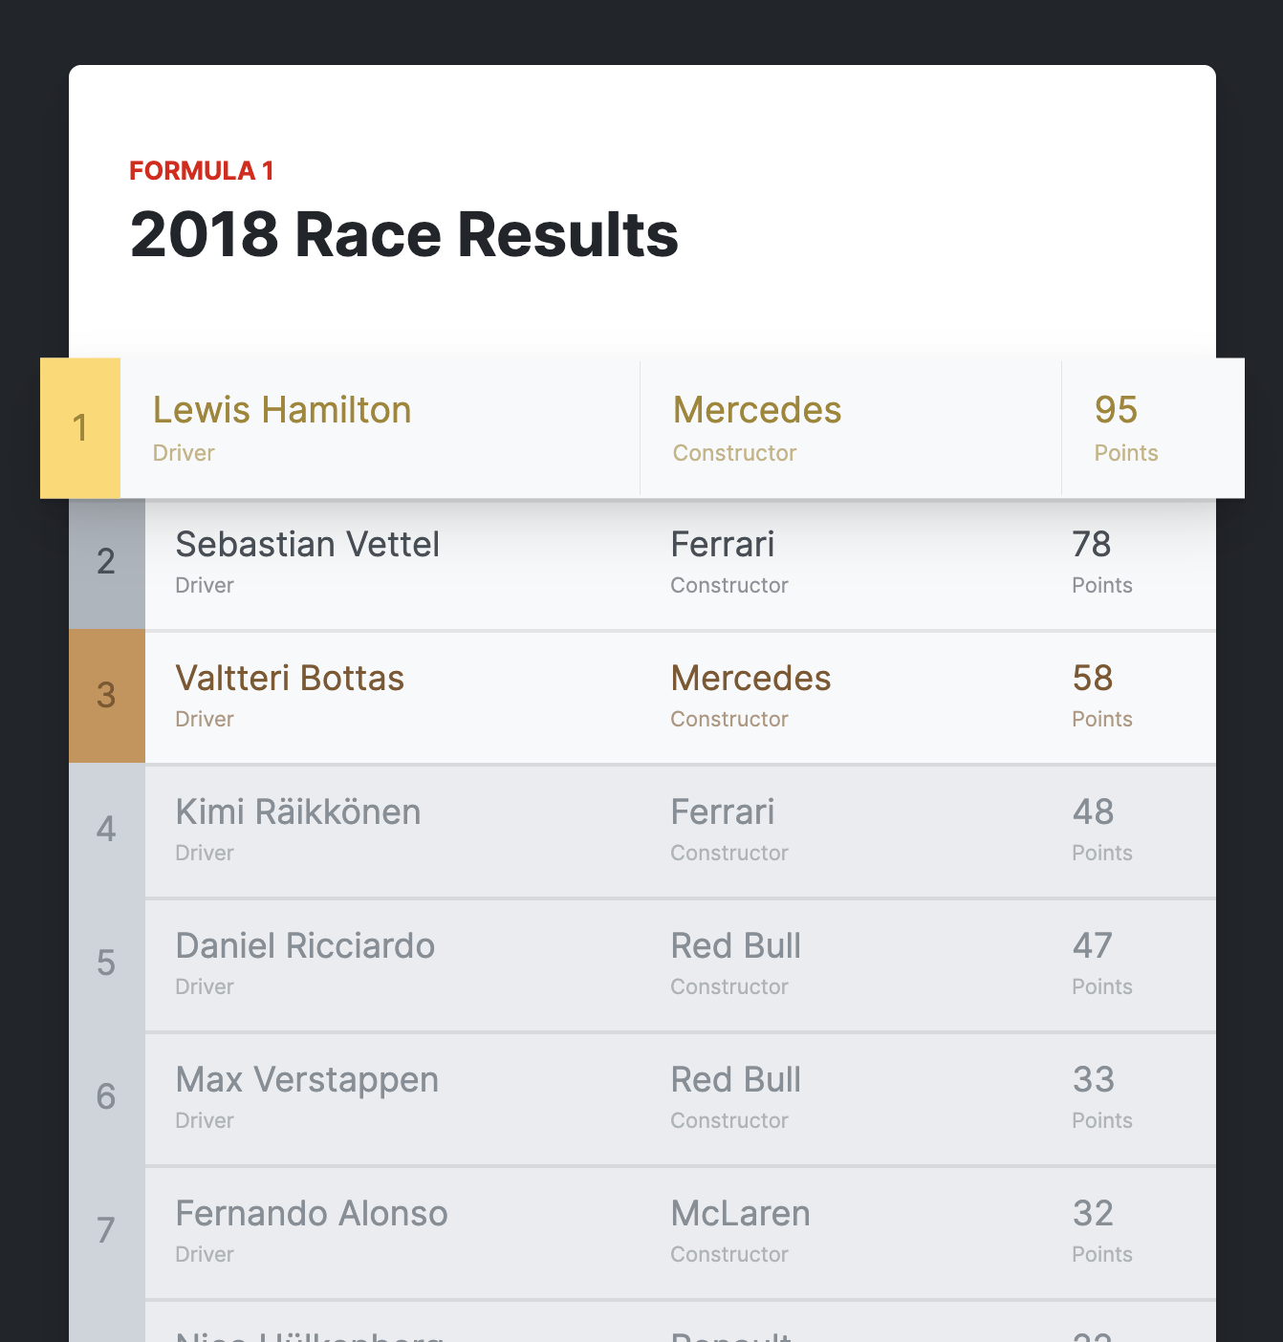1283x1342 pixels.
Task: Select Red Bull constructor for Verstappen
Action: click(736, 1079)
